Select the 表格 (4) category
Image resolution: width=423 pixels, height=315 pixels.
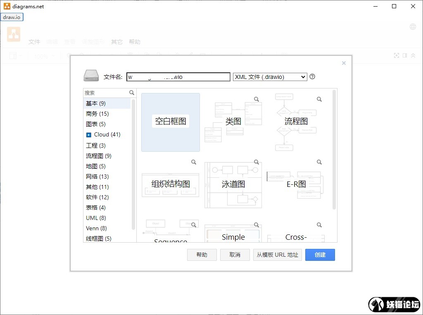(107, 208)
